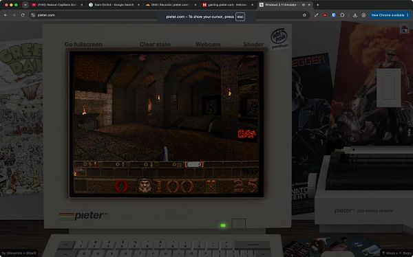The width and height of the screenshot is (413, 257).
Task: Close the gaming.pieter.com Hetzner tab
Action: [253, 5]
